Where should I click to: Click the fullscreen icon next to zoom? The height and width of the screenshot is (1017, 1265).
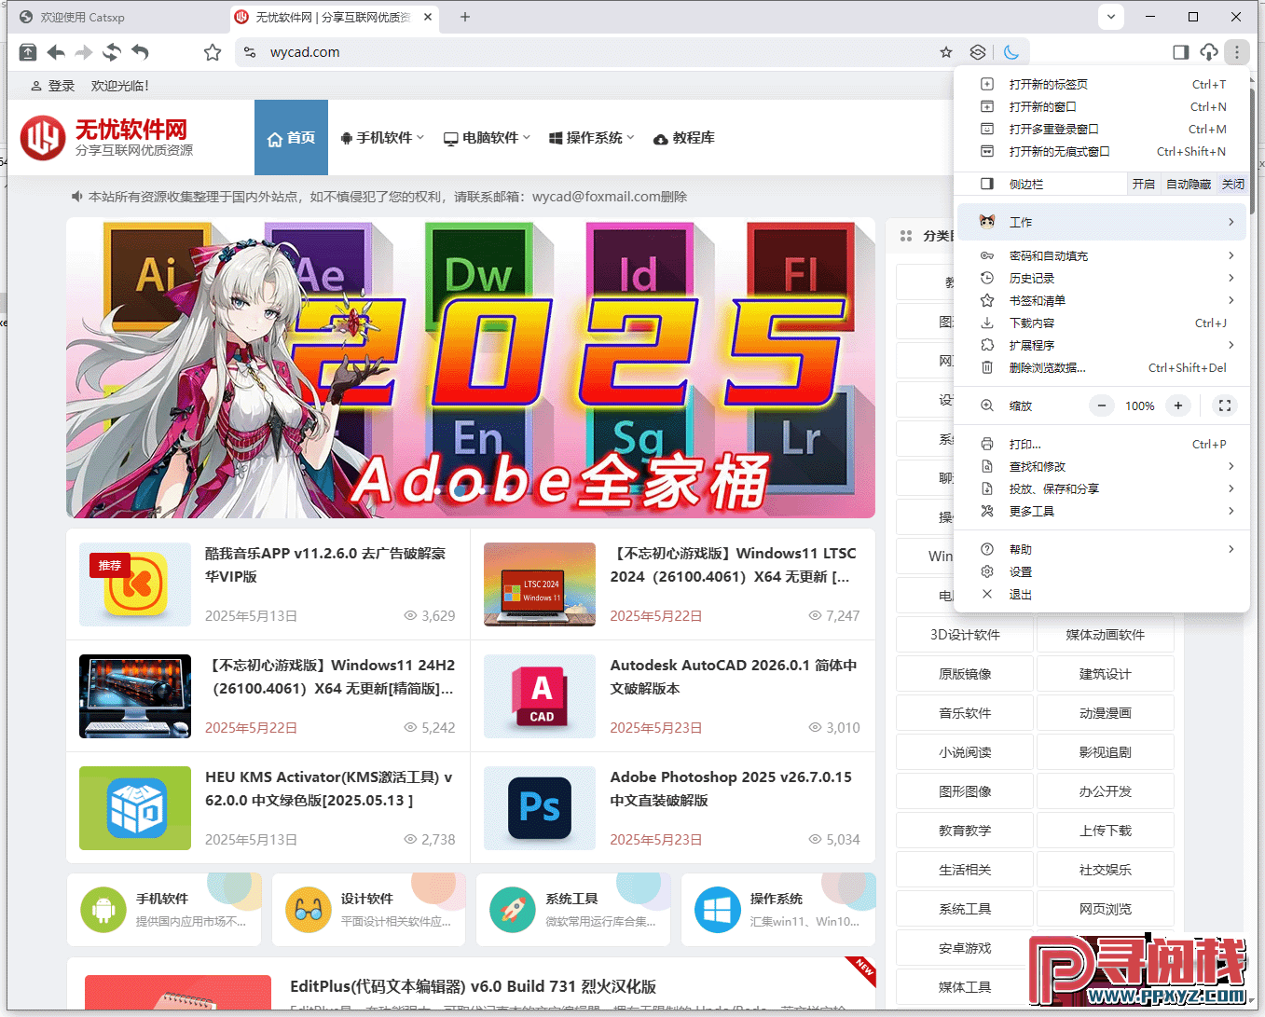(1225, 405)
